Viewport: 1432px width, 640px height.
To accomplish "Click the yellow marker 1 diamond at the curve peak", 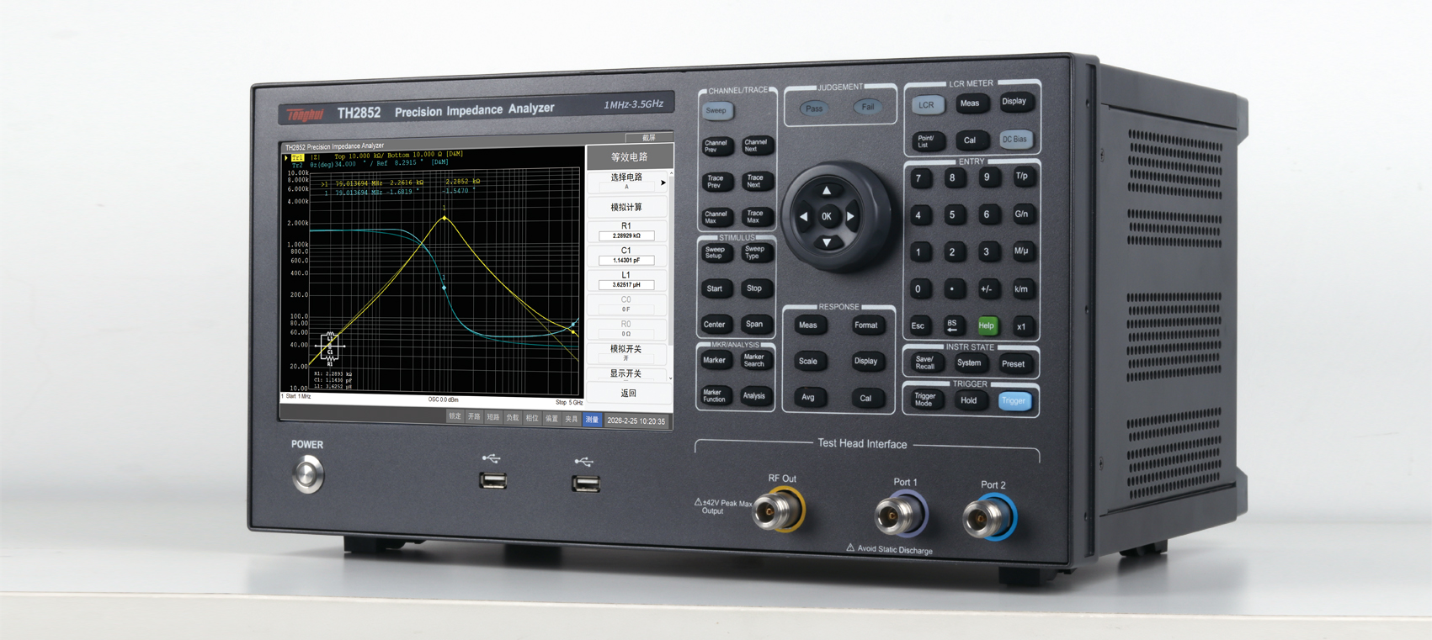I will pos(445,219).
